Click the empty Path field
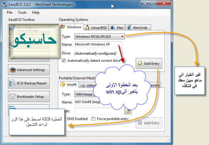The height and width of the screenshot is (145, 209). tap(98, 111)
